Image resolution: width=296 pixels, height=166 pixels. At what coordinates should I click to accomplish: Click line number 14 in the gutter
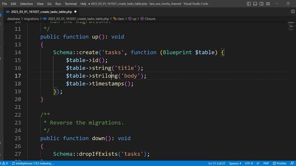[x=18, y=52]
